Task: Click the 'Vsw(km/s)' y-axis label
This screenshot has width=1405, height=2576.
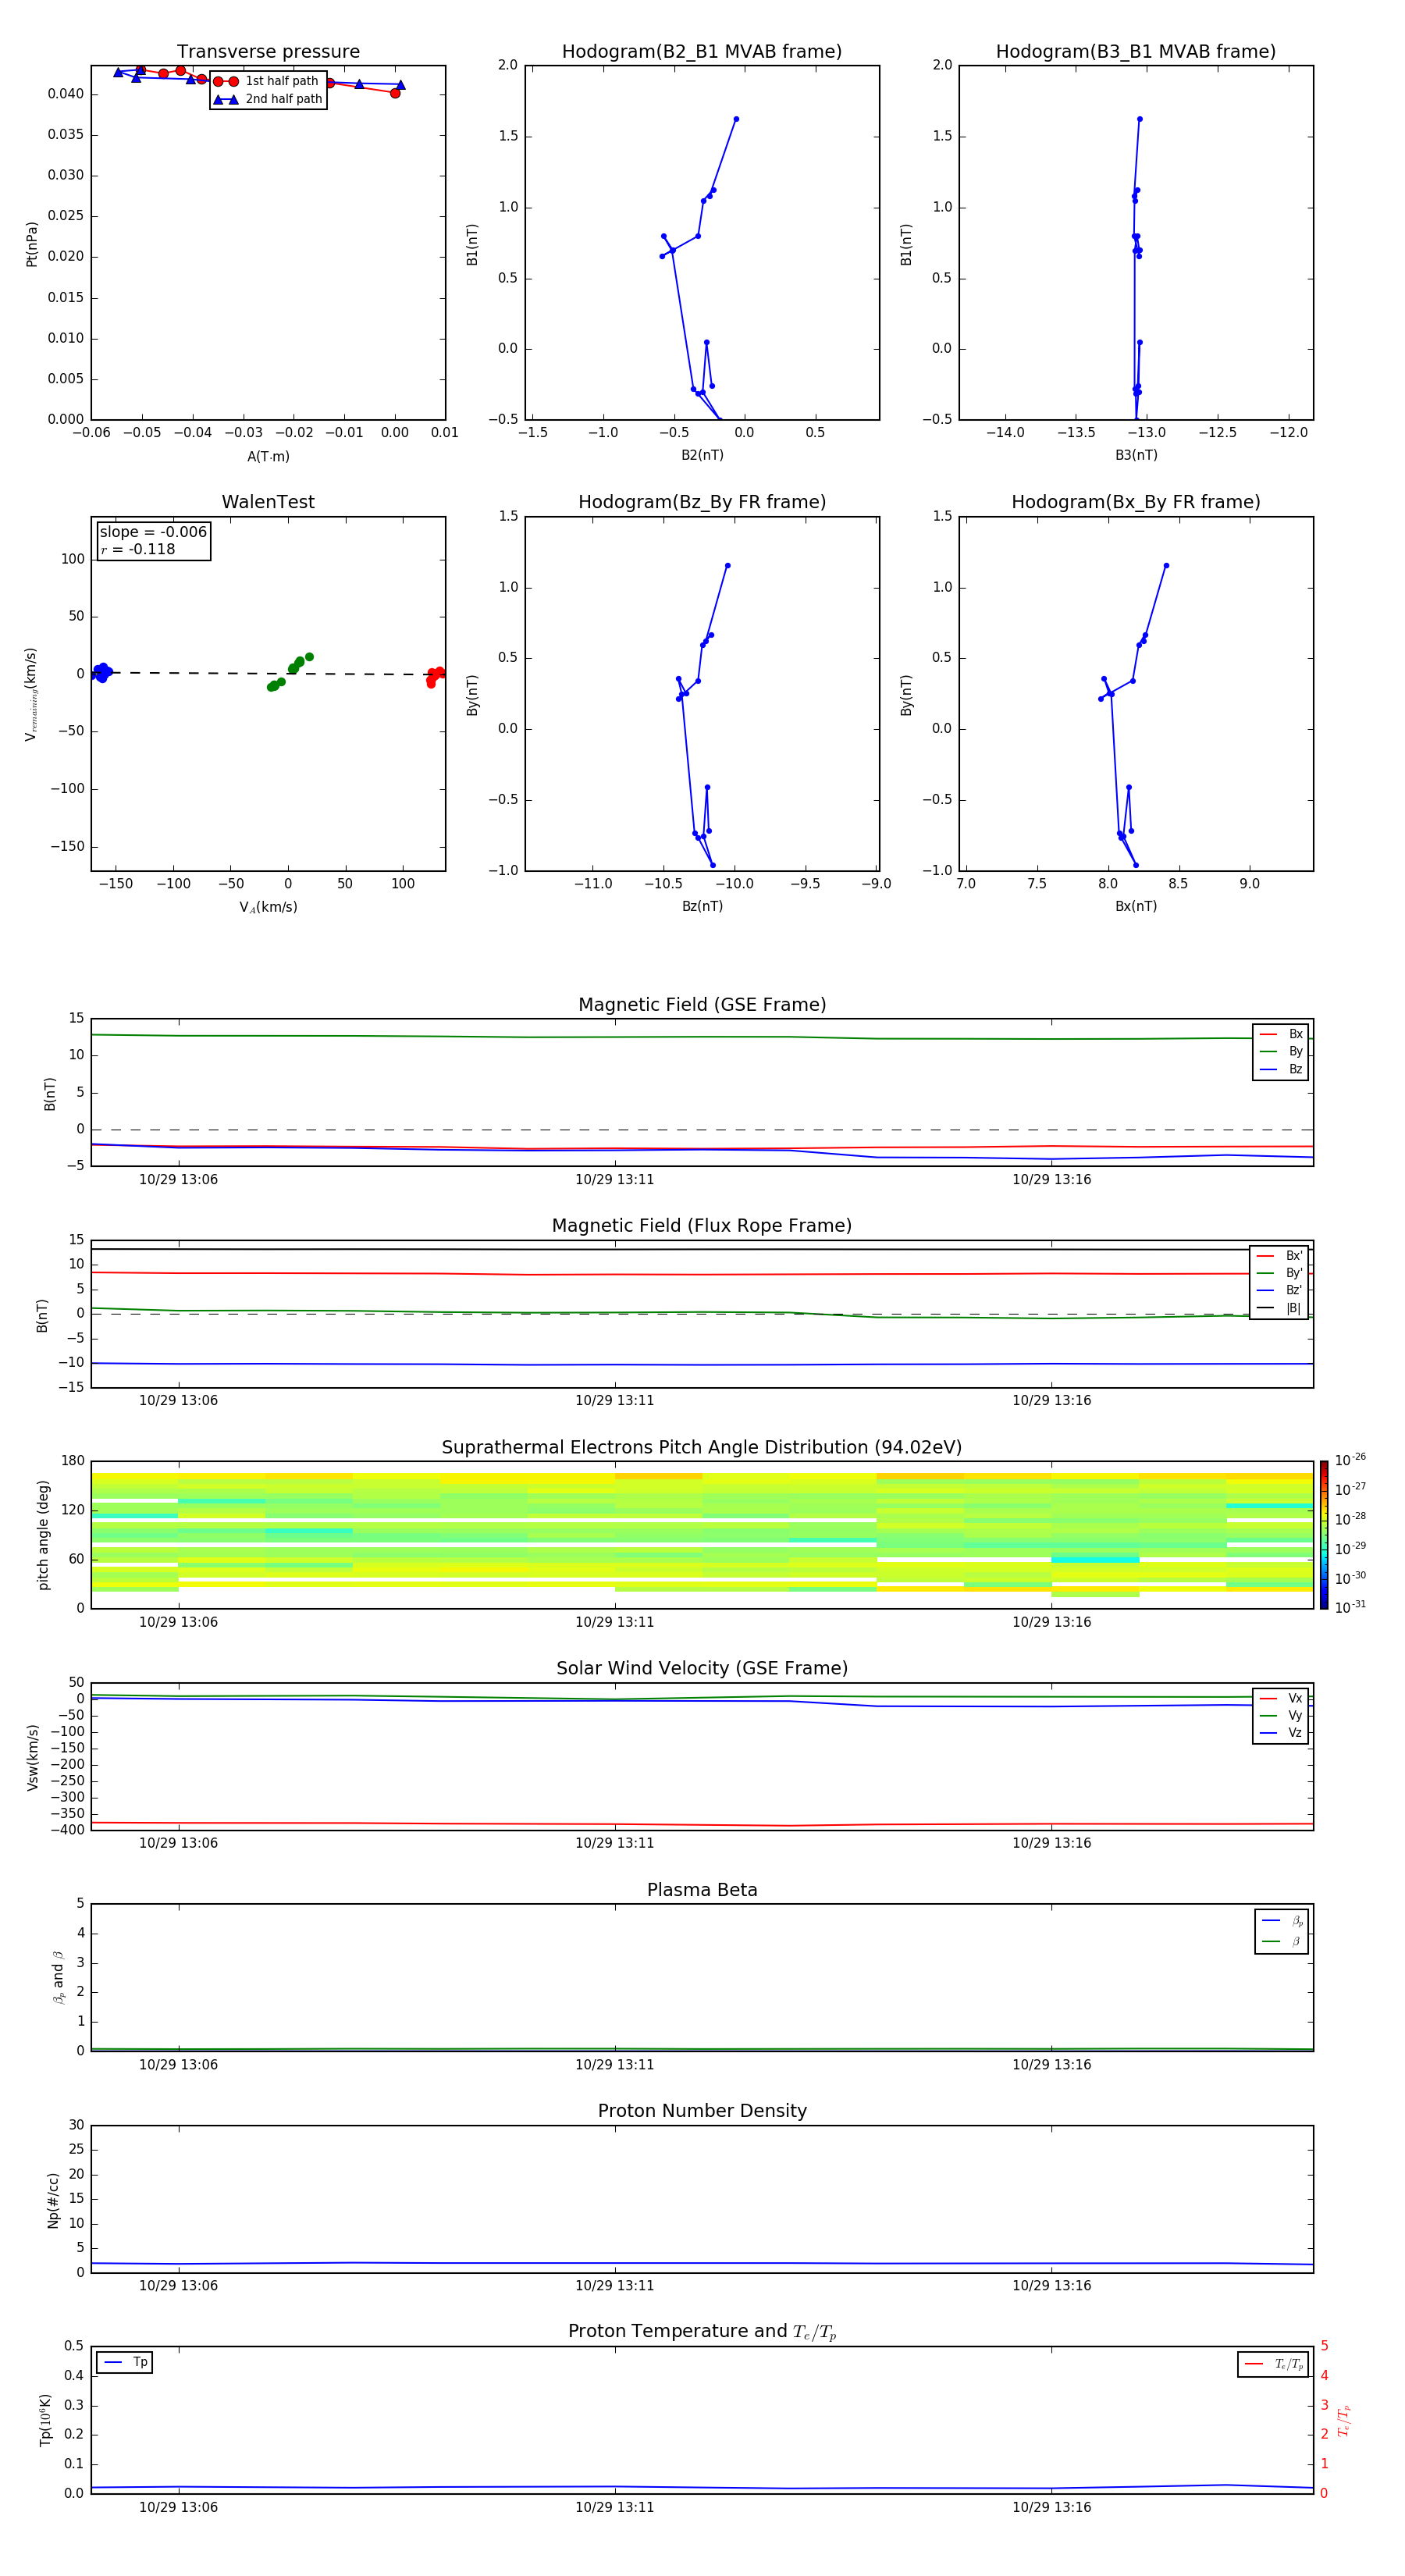Action: pos(32,1757)
